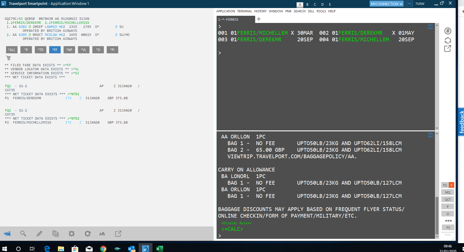Launch Microsoft Edge from the taskbar
This screenshot has width=464, height=252.
tap(47, 249)
